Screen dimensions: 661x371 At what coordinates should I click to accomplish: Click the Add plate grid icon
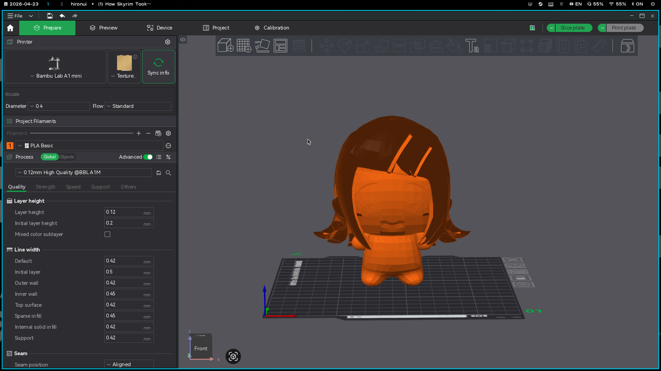tap(244, 45)
